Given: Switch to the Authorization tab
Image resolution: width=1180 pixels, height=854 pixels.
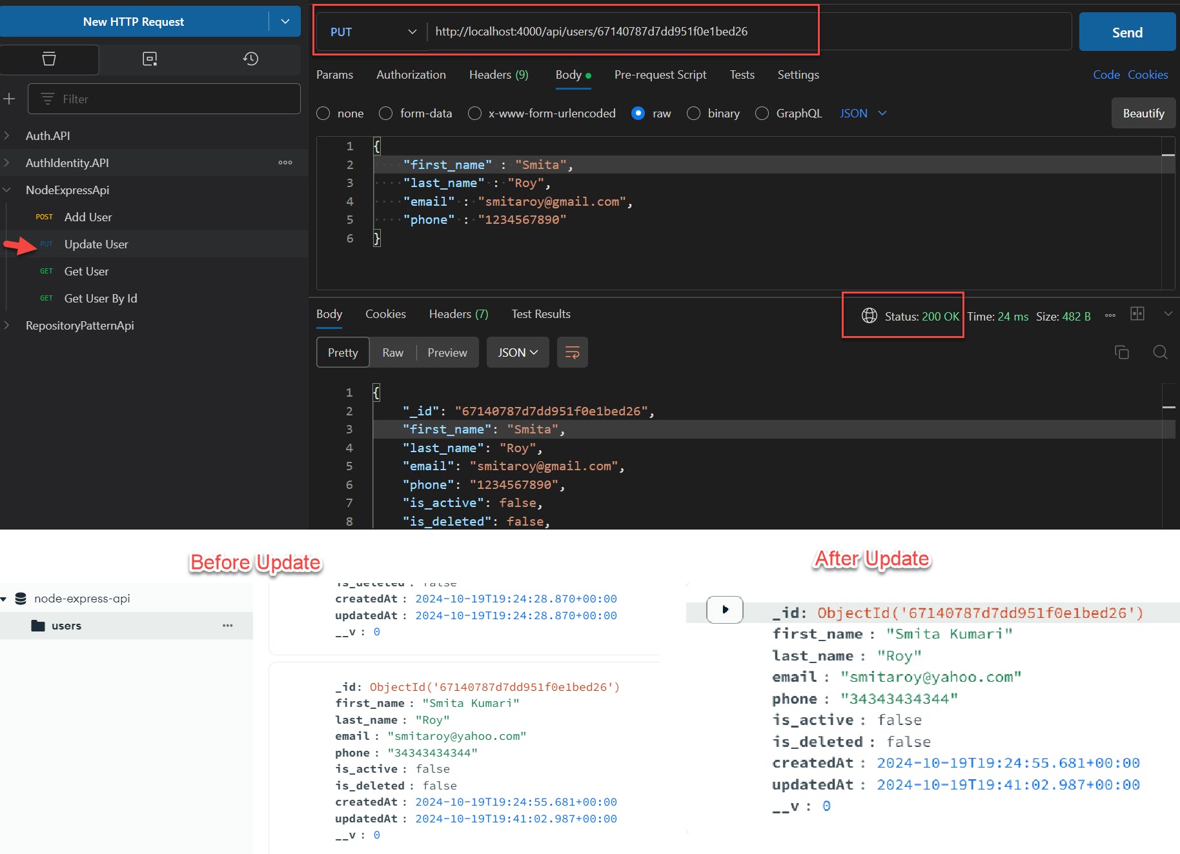Looking at the screenshot, I should tap(411, 75).
